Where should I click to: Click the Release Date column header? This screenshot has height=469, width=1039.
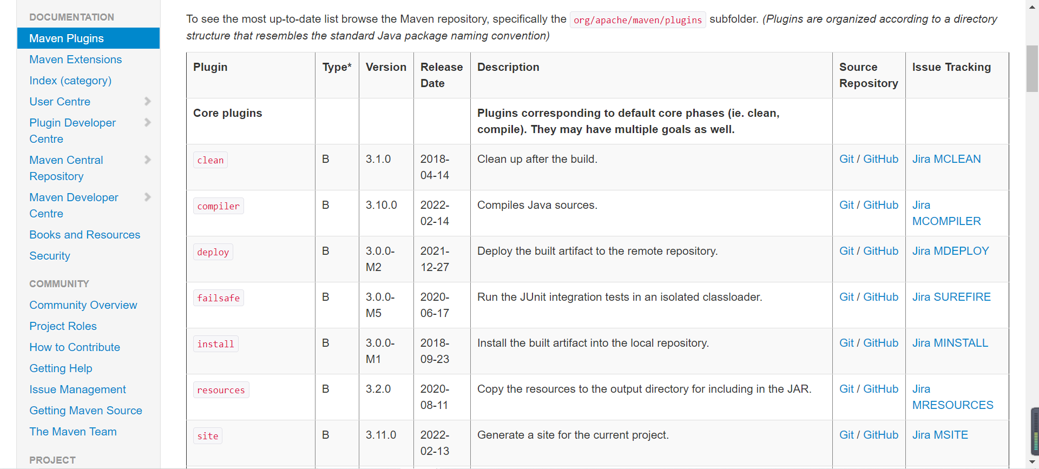tap(442, 75)
